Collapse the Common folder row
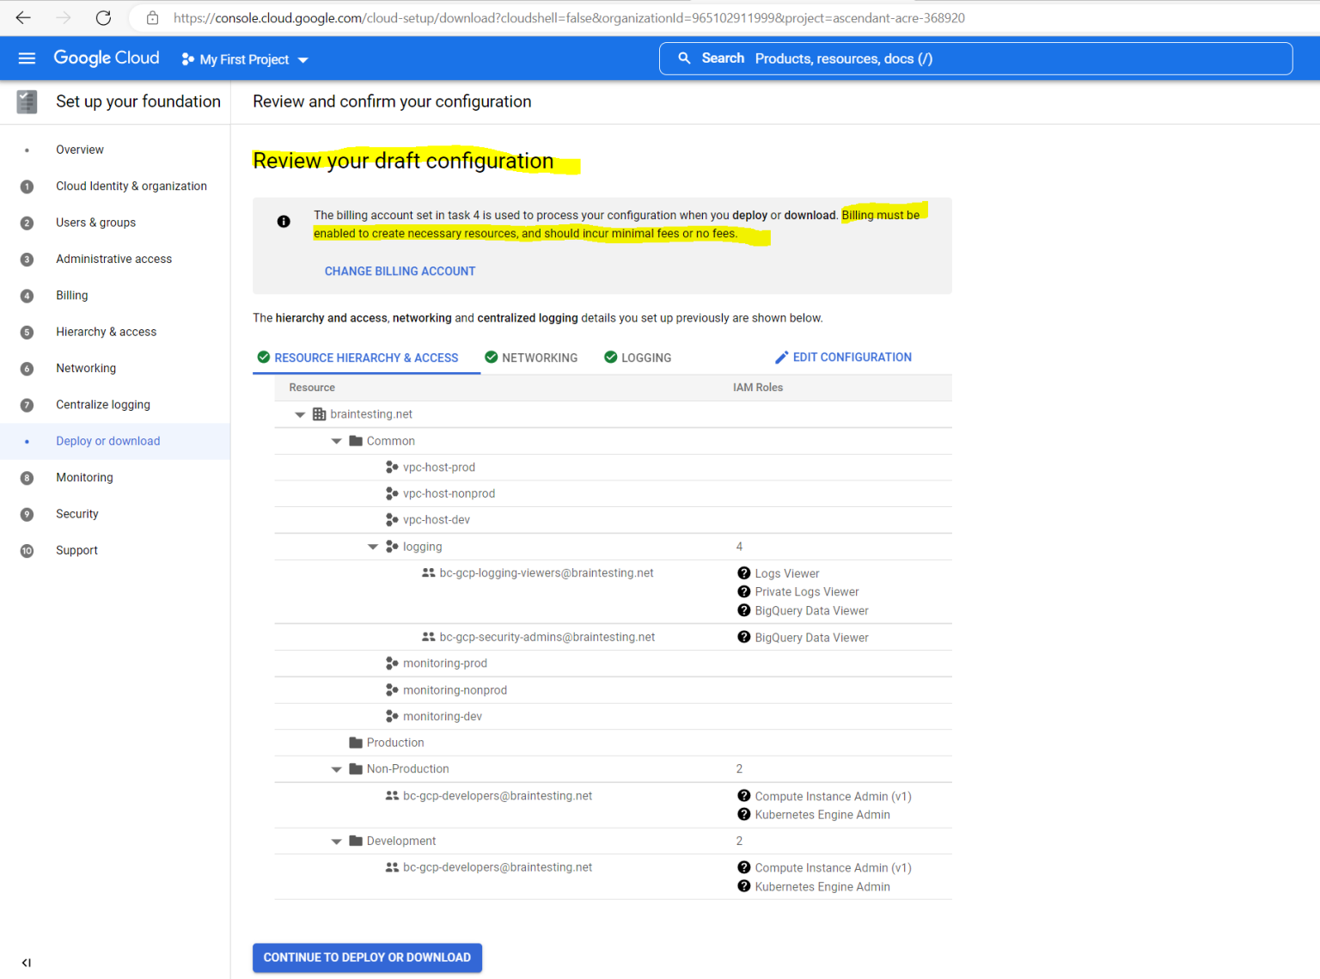1320x979 pixels. click(x=337, y=440)
